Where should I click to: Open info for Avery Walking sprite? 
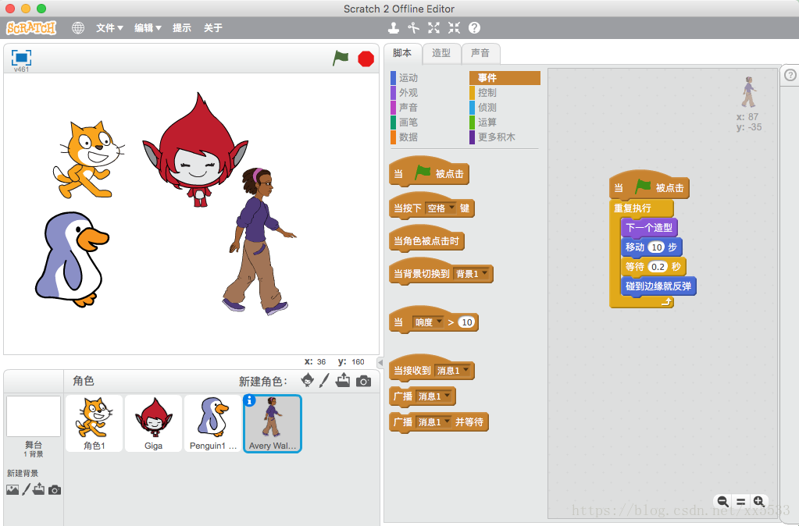click(249, 400)
